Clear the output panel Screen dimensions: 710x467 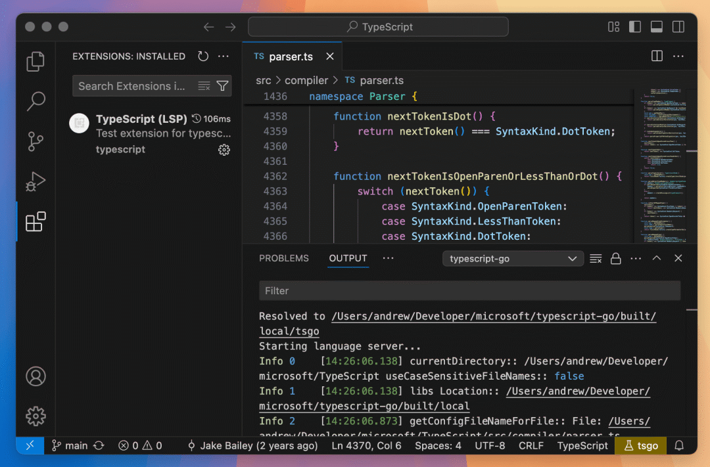(596, 259)
